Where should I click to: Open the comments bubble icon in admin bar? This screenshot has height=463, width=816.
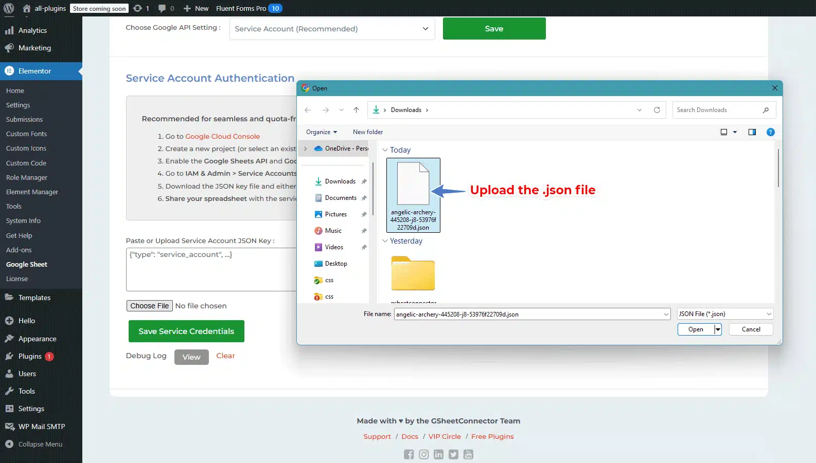click(162, 8)
